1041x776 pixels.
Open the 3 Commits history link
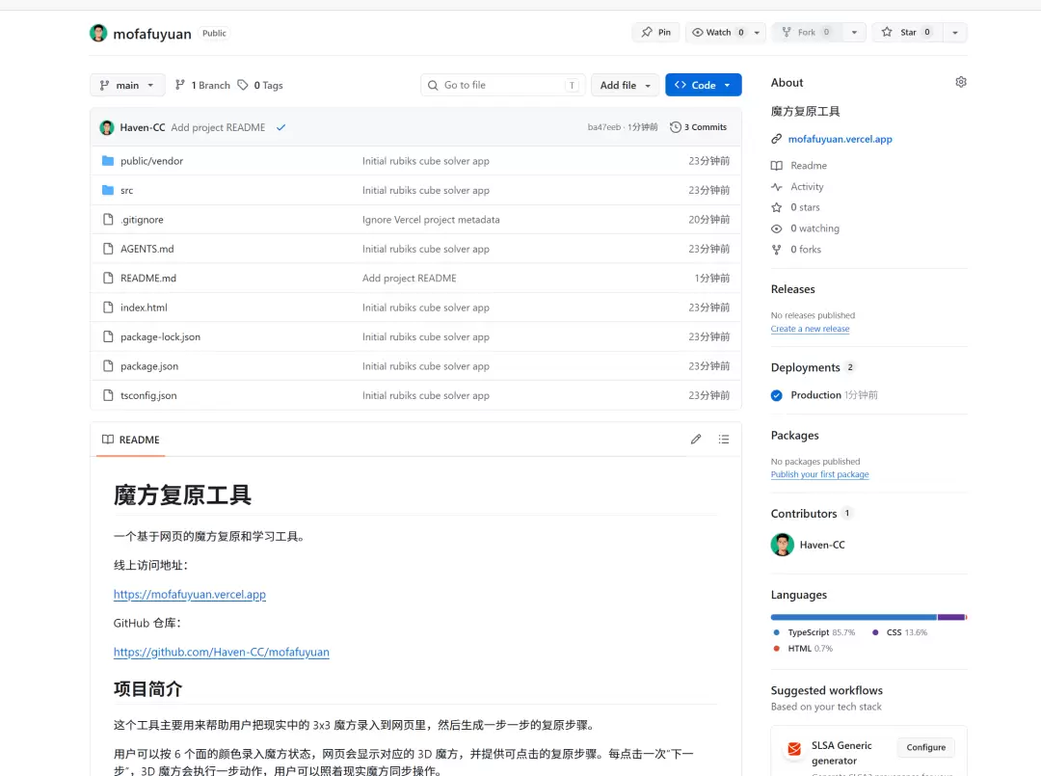point(699,127)
